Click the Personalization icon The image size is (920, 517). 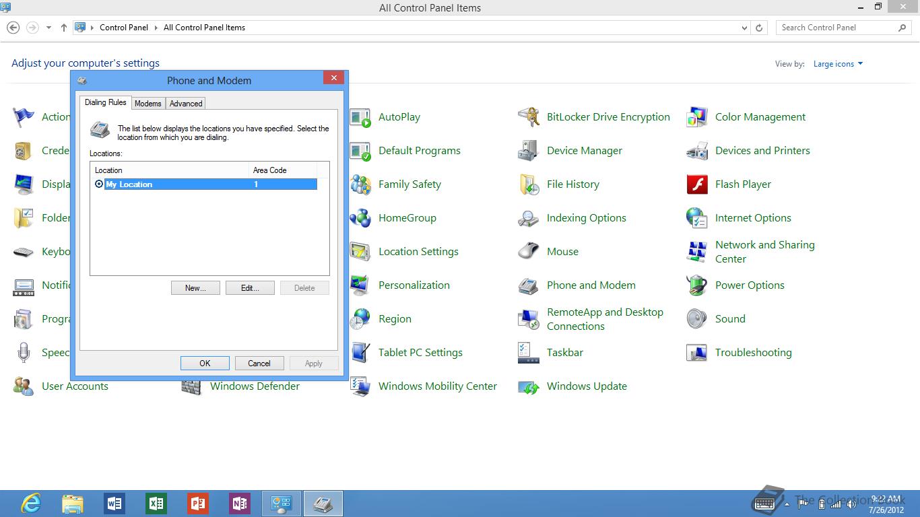(361, 285)
